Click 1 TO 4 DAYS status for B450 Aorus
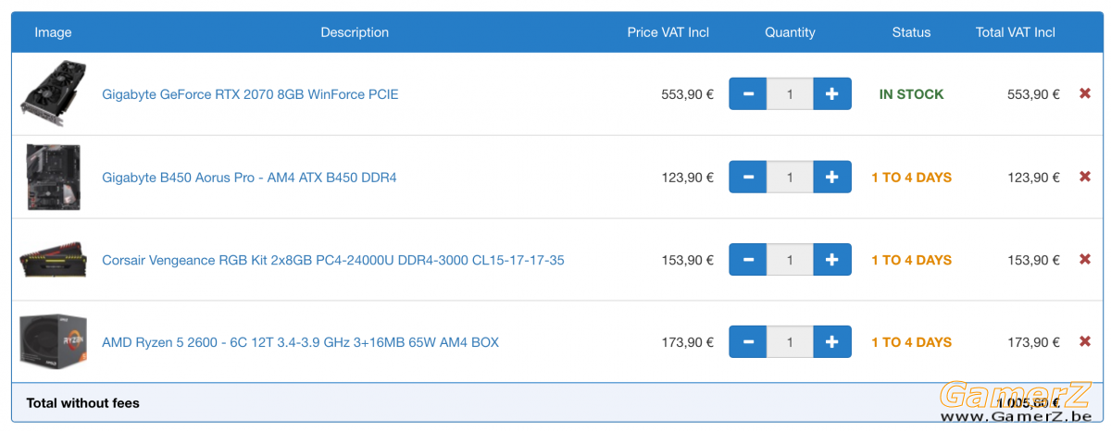The image size is (1111, 431). pyautogui.click(x=911, y=178)
